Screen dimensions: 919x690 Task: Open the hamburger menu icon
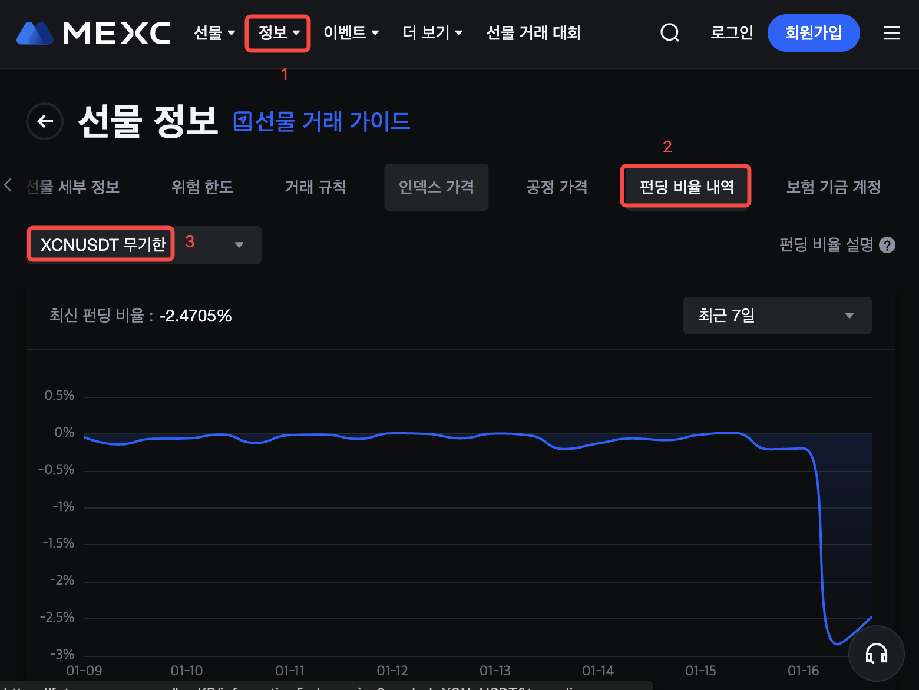891,33
